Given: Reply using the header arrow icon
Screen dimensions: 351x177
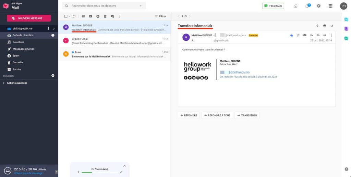Looking at the screenshot, I should (x=311, y=35).
